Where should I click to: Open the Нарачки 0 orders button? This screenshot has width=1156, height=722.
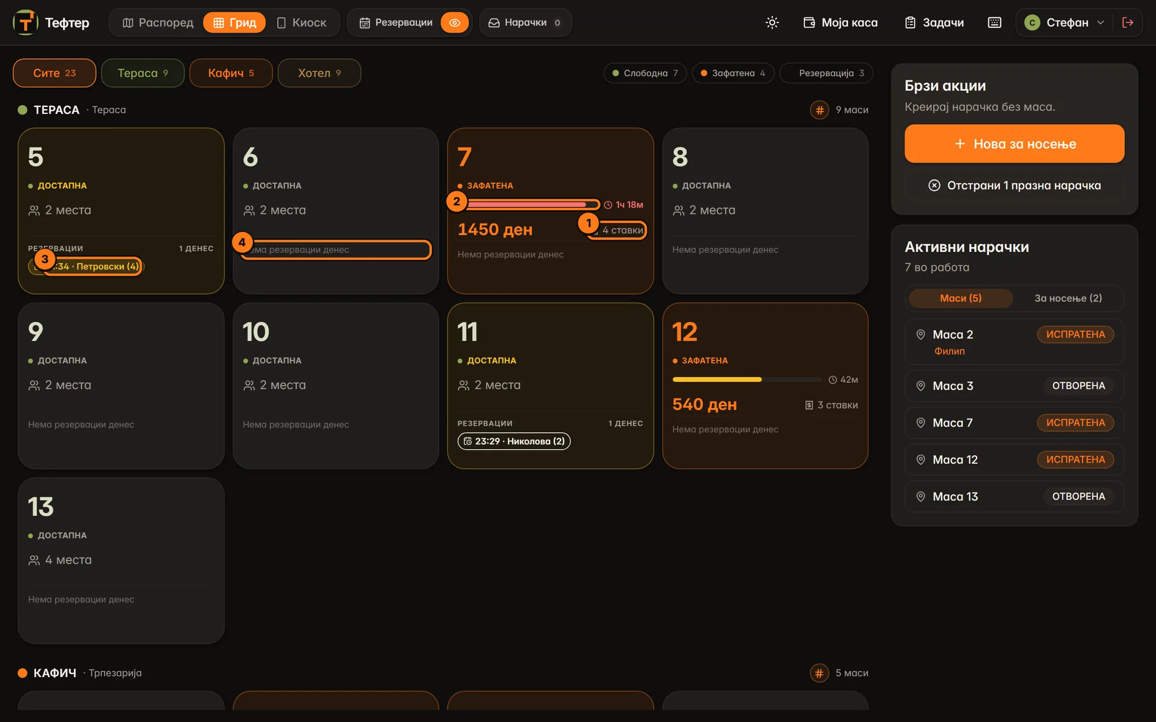tap(525, 23)
